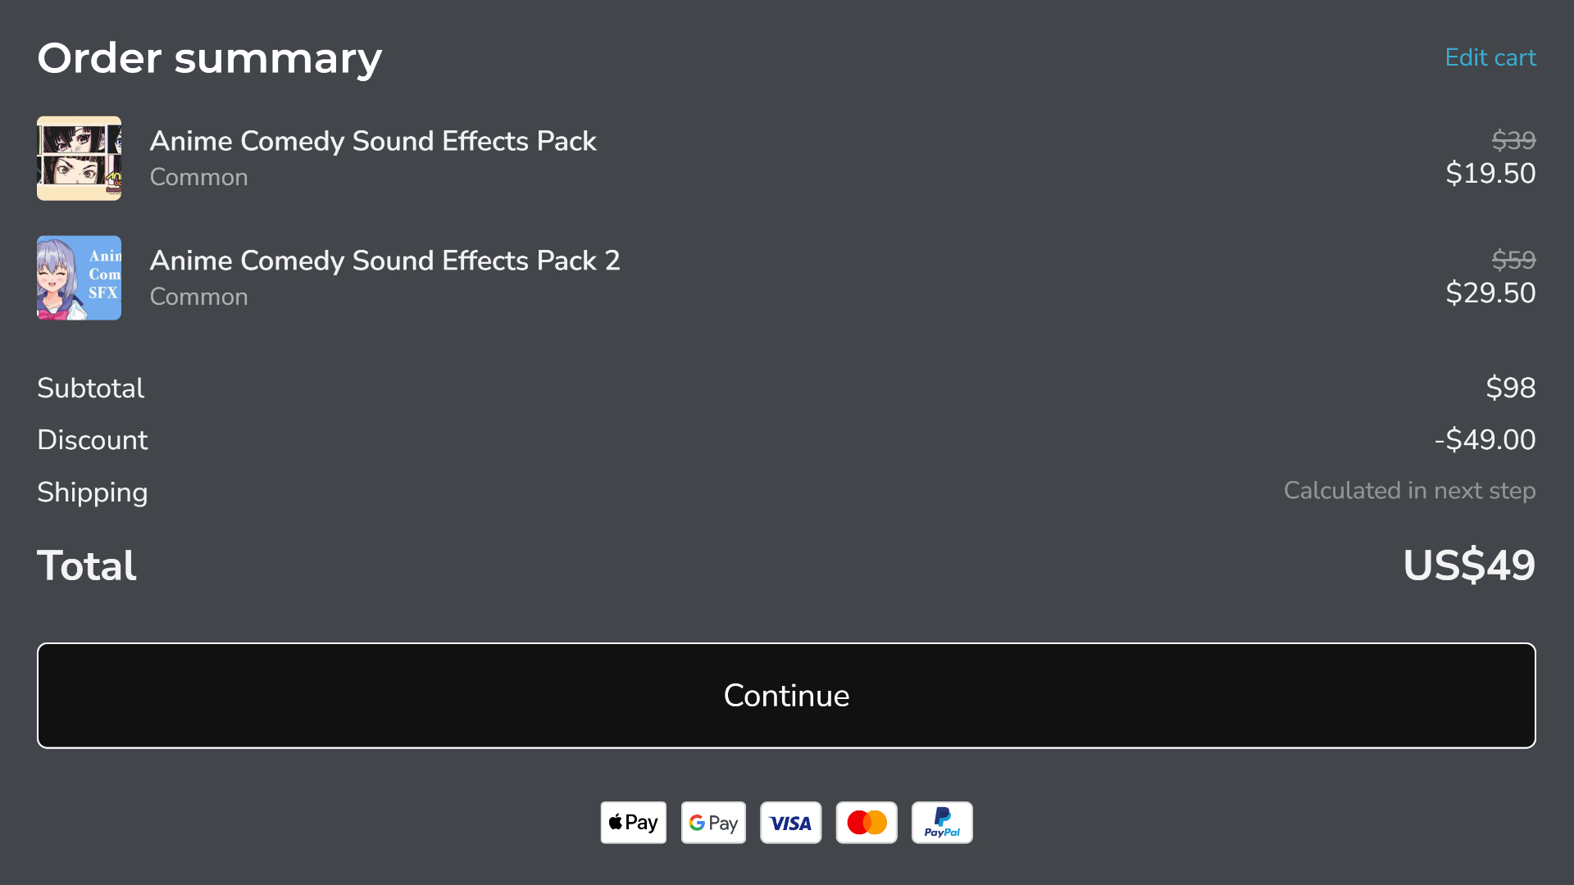Click the -$49.00 discount amount
1574x885 pixels.
(x=1485, y=440)
